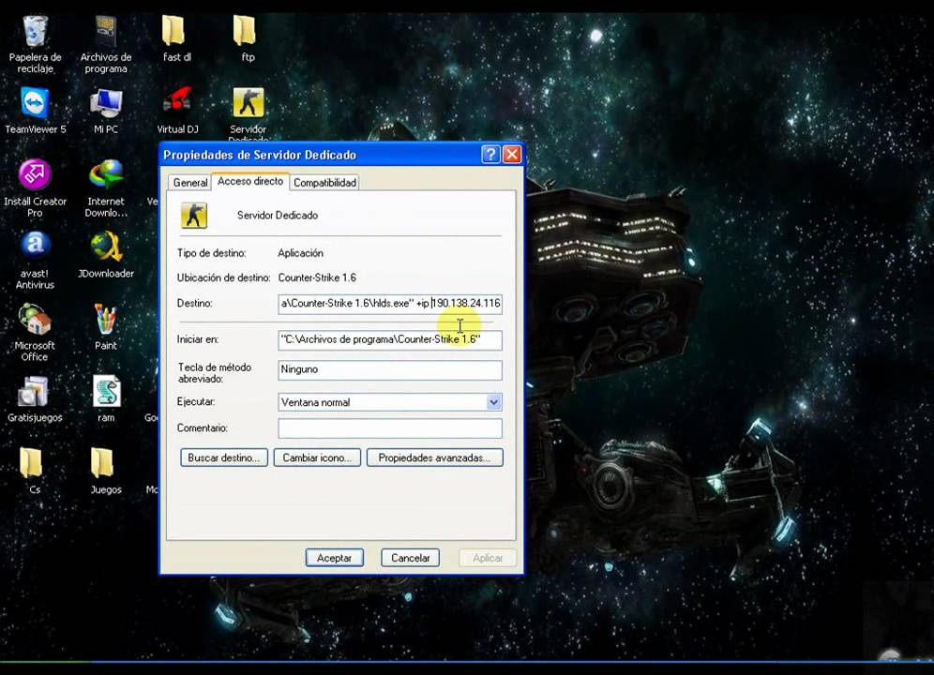Click the empty Comentario field
Viewport: 934px width, 675px height.
point(390,428)
